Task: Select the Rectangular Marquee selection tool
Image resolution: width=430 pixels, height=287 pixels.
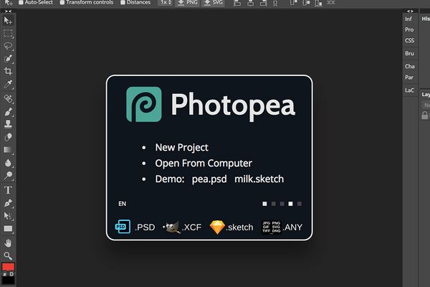Action: 9,33
